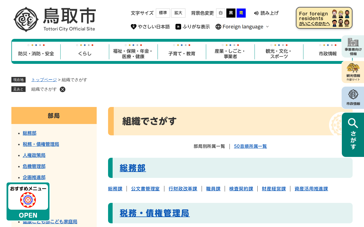The width and height of the screenshot is (364, 227).
Task: Change background color to white
Action: (221, 13)
